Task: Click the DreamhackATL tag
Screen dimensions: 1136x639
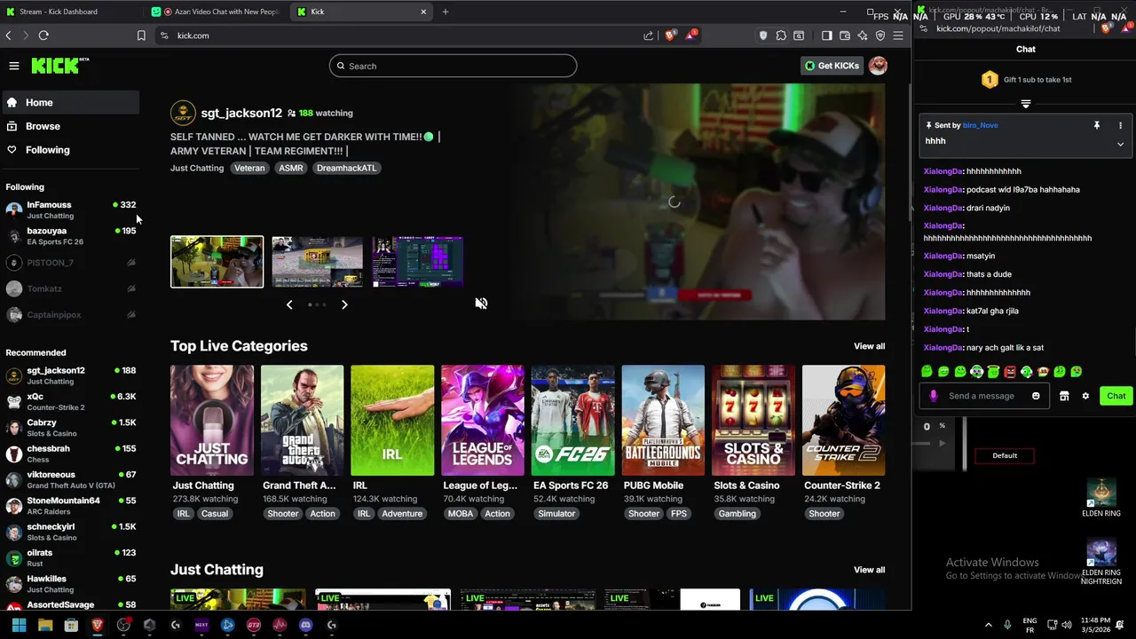Action: 347,168
